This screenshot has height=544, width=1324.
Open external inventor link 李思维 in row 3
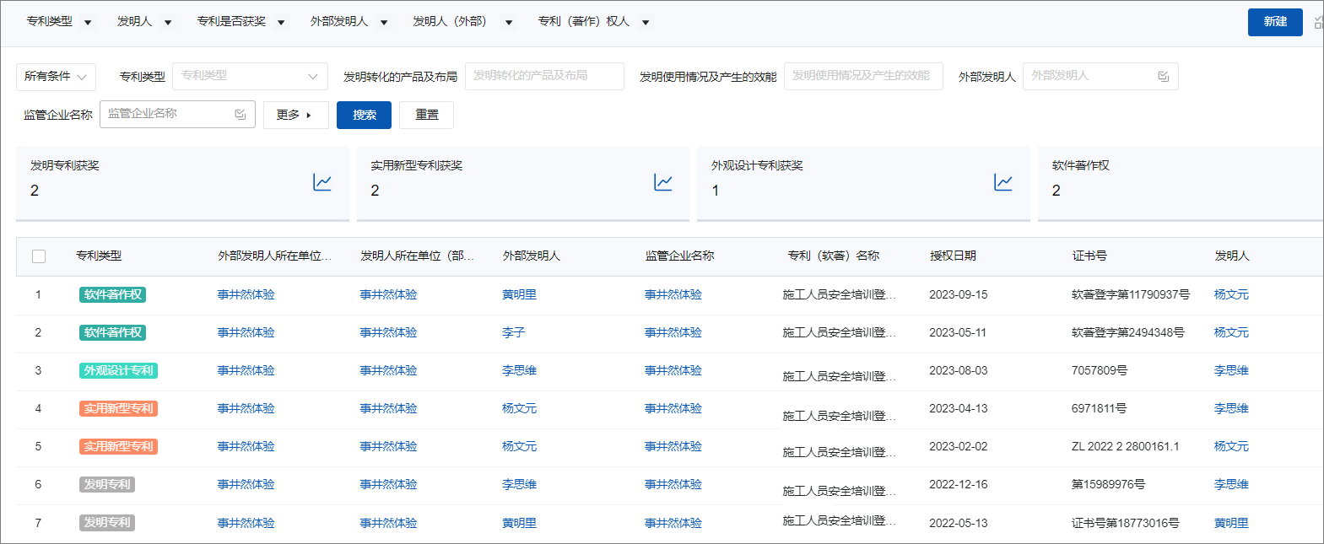519,370
